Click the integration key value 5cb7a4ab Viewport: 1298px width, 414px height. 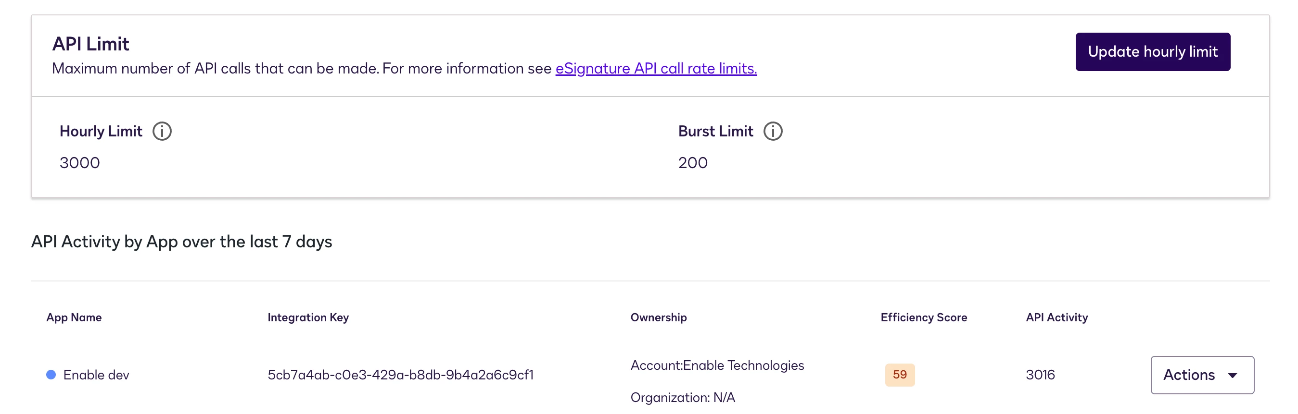(400, 375)
